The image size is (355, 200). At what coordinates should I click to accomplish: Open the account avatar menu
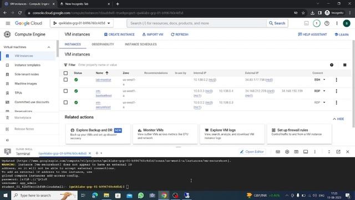coord(346,23)
